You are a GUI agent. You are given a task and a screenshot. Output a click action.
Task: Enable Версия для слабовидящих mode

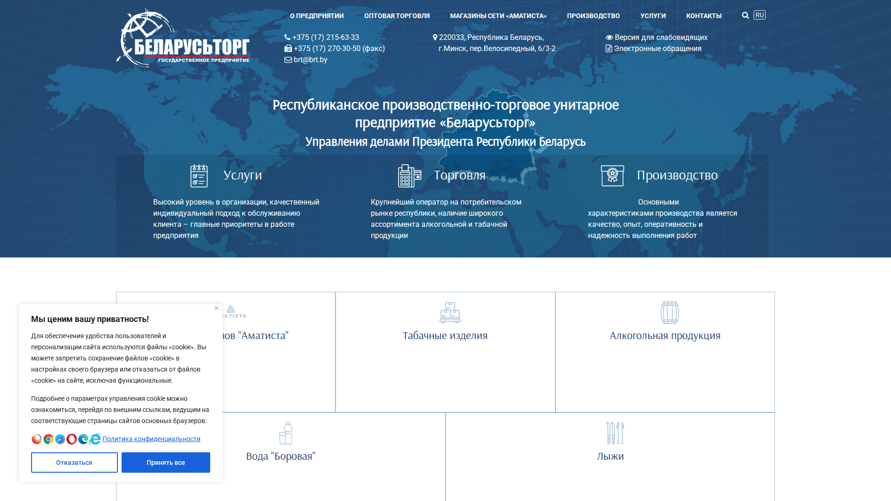click(x=657, y=38)
